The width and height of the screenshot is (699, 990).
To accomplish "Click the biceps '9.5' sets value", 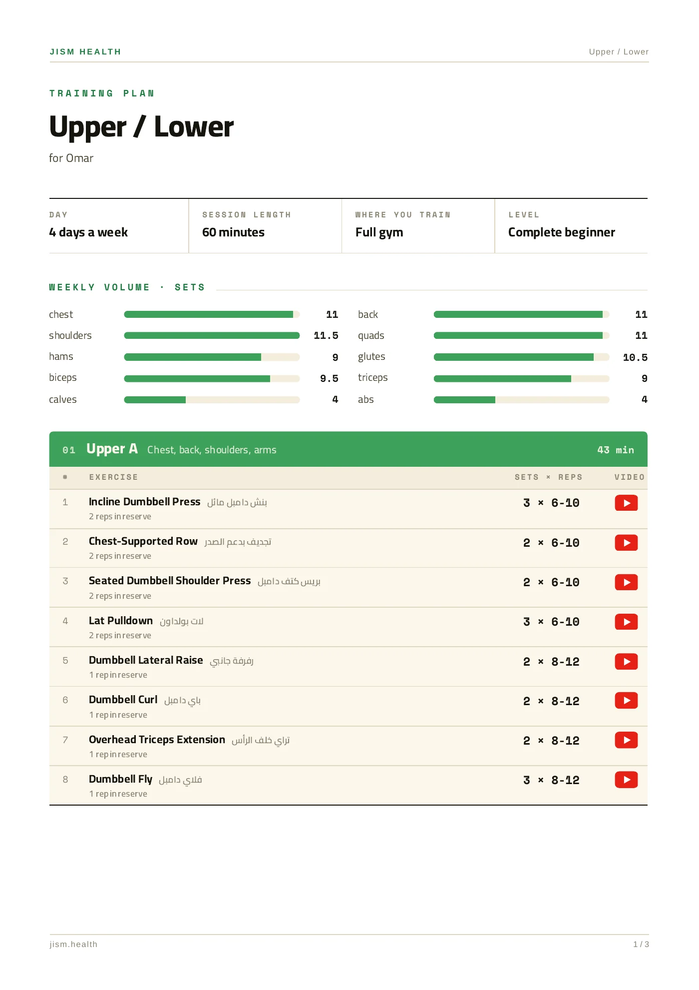I will tap(329, 378).
